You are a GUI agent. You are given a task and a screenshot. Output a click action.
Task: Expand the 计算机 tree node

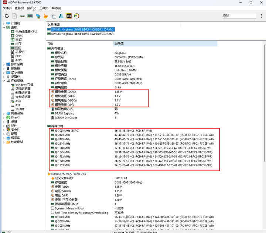[4, 23]
